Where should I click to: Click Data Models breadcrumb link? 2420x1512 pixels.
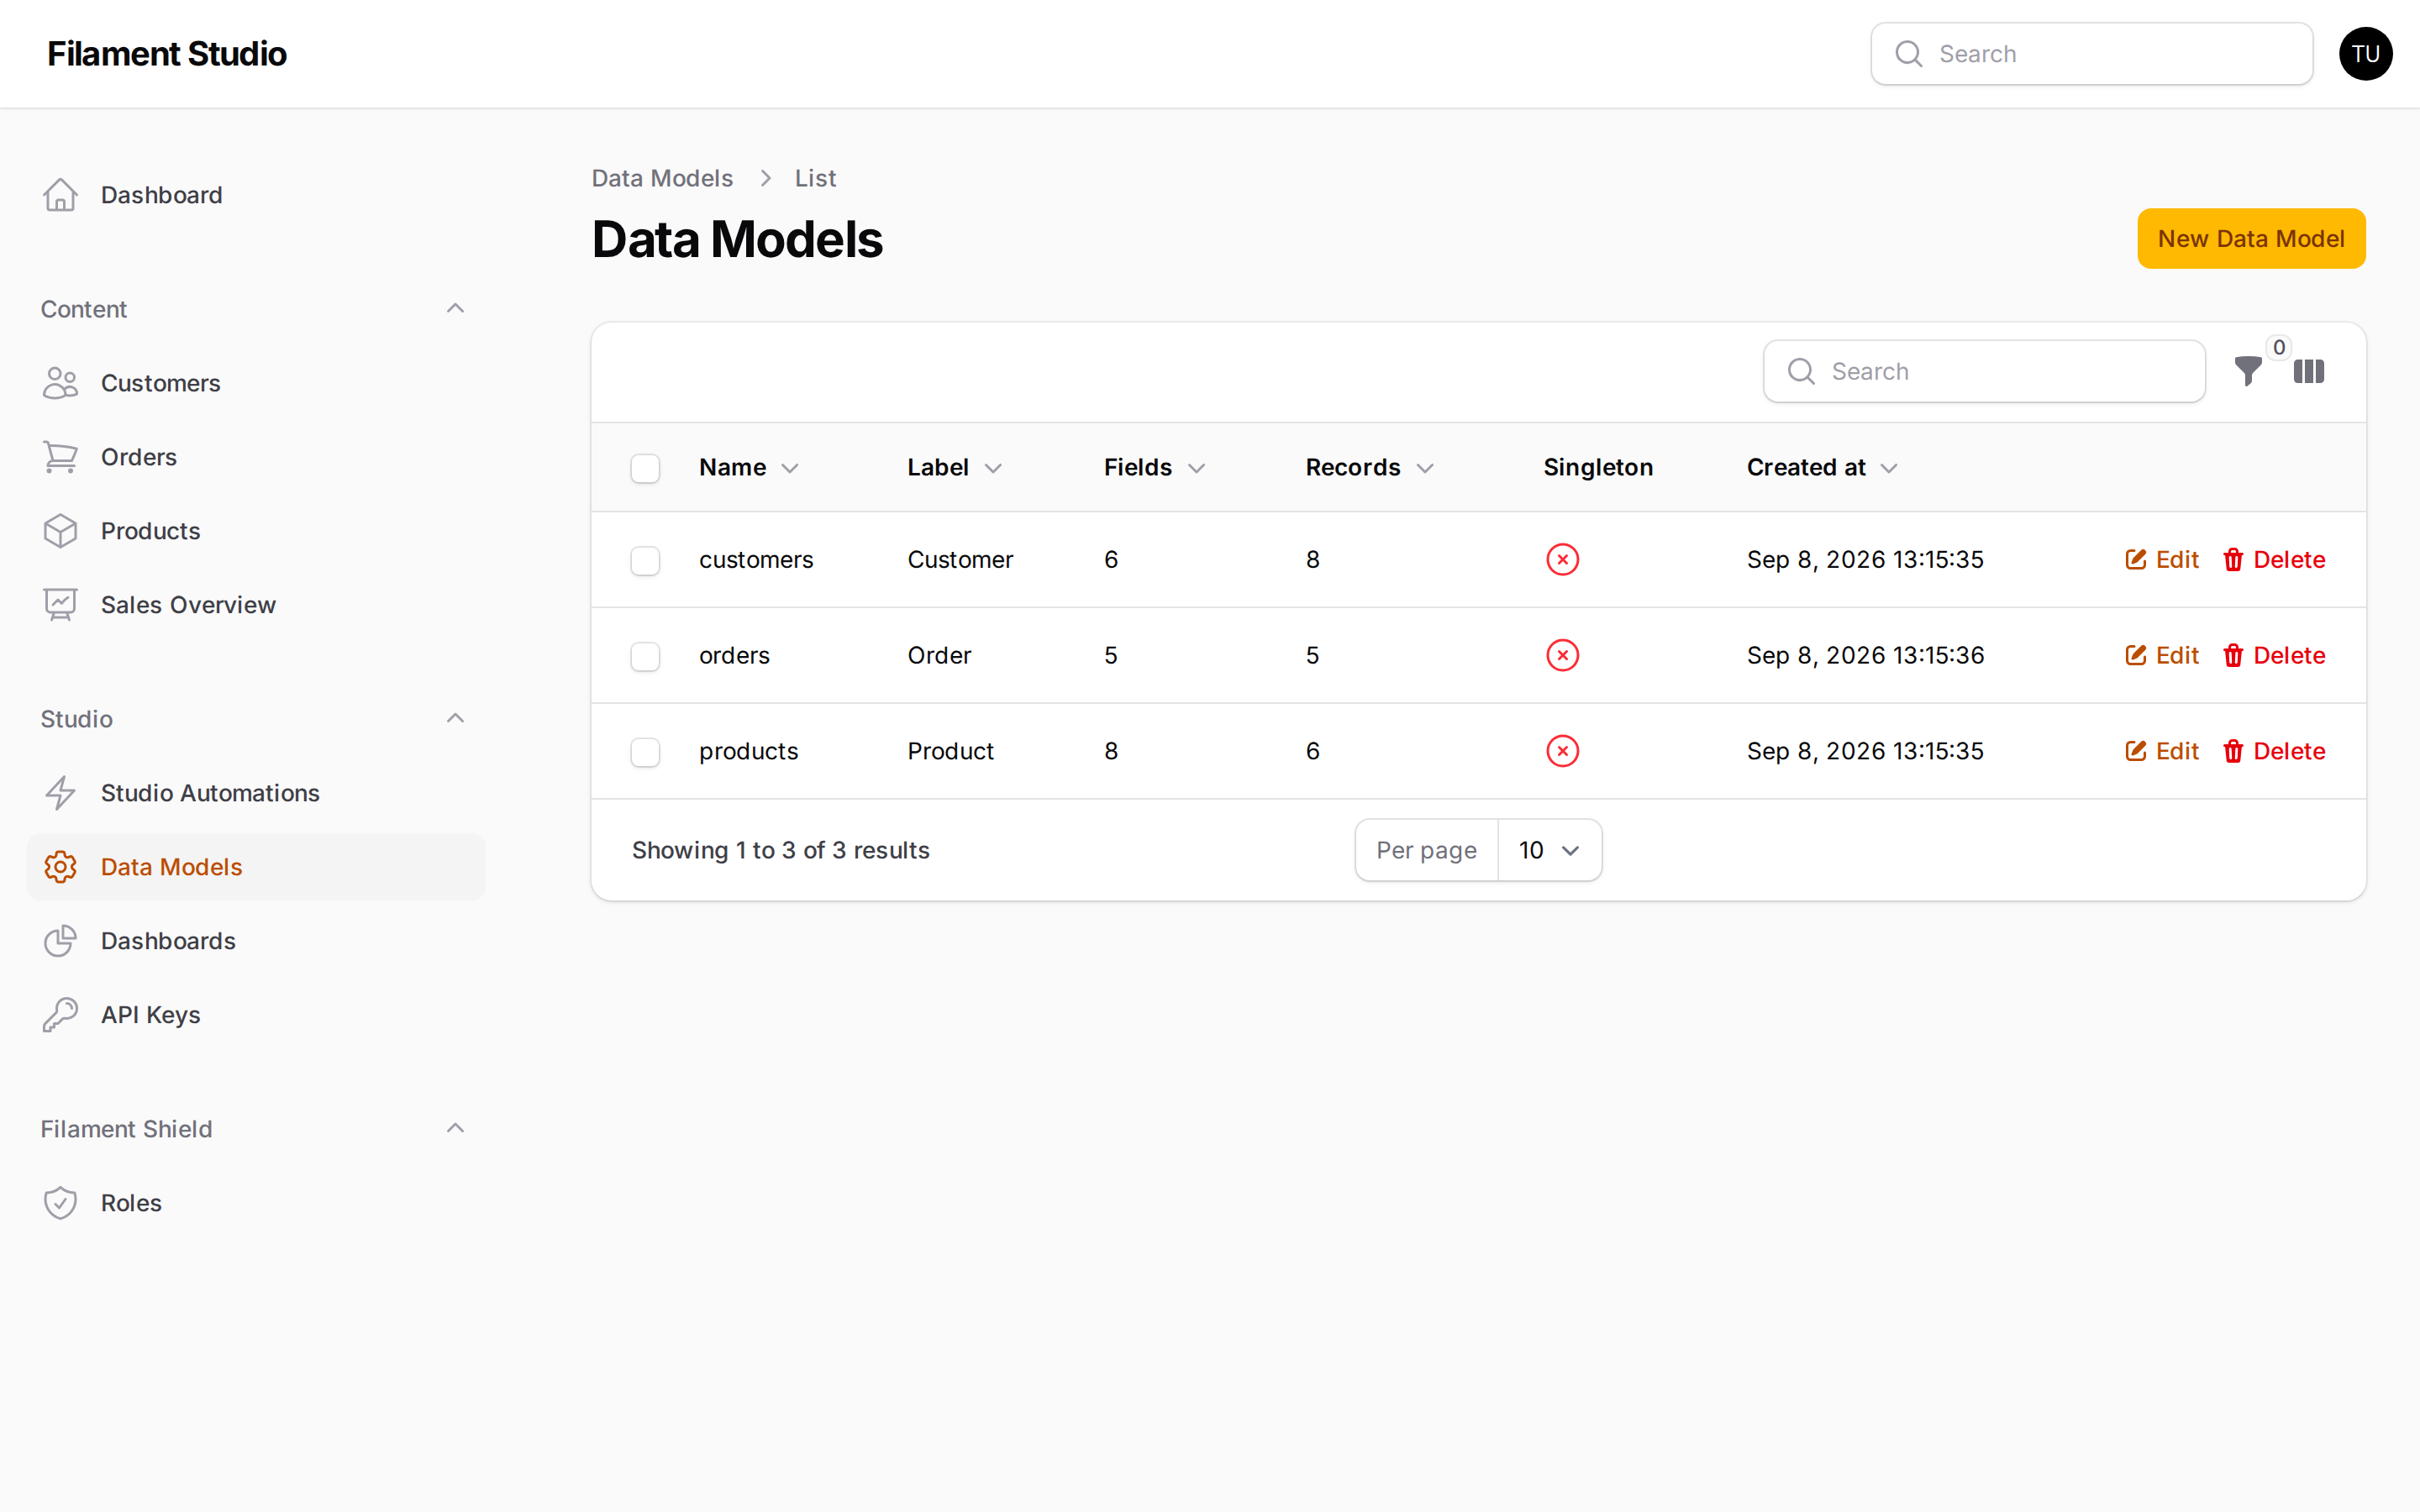pyautogui.click(x=662, y=178)
